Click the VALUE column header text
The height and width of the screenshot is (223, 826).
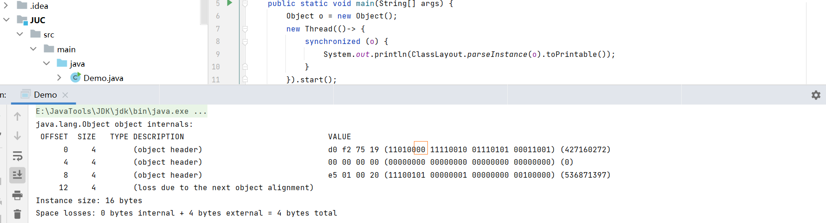(x=339, y=137)
